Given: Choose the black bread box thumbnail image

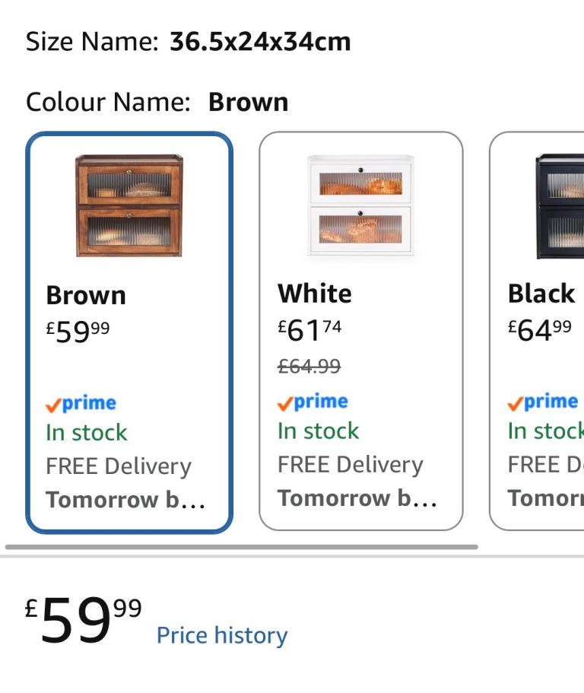Looking at the screenshot, I should point(561,205).
